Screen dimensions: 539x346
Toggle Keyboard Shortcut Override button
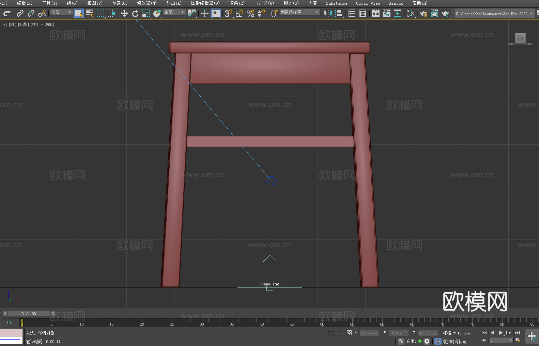point(216,13)
